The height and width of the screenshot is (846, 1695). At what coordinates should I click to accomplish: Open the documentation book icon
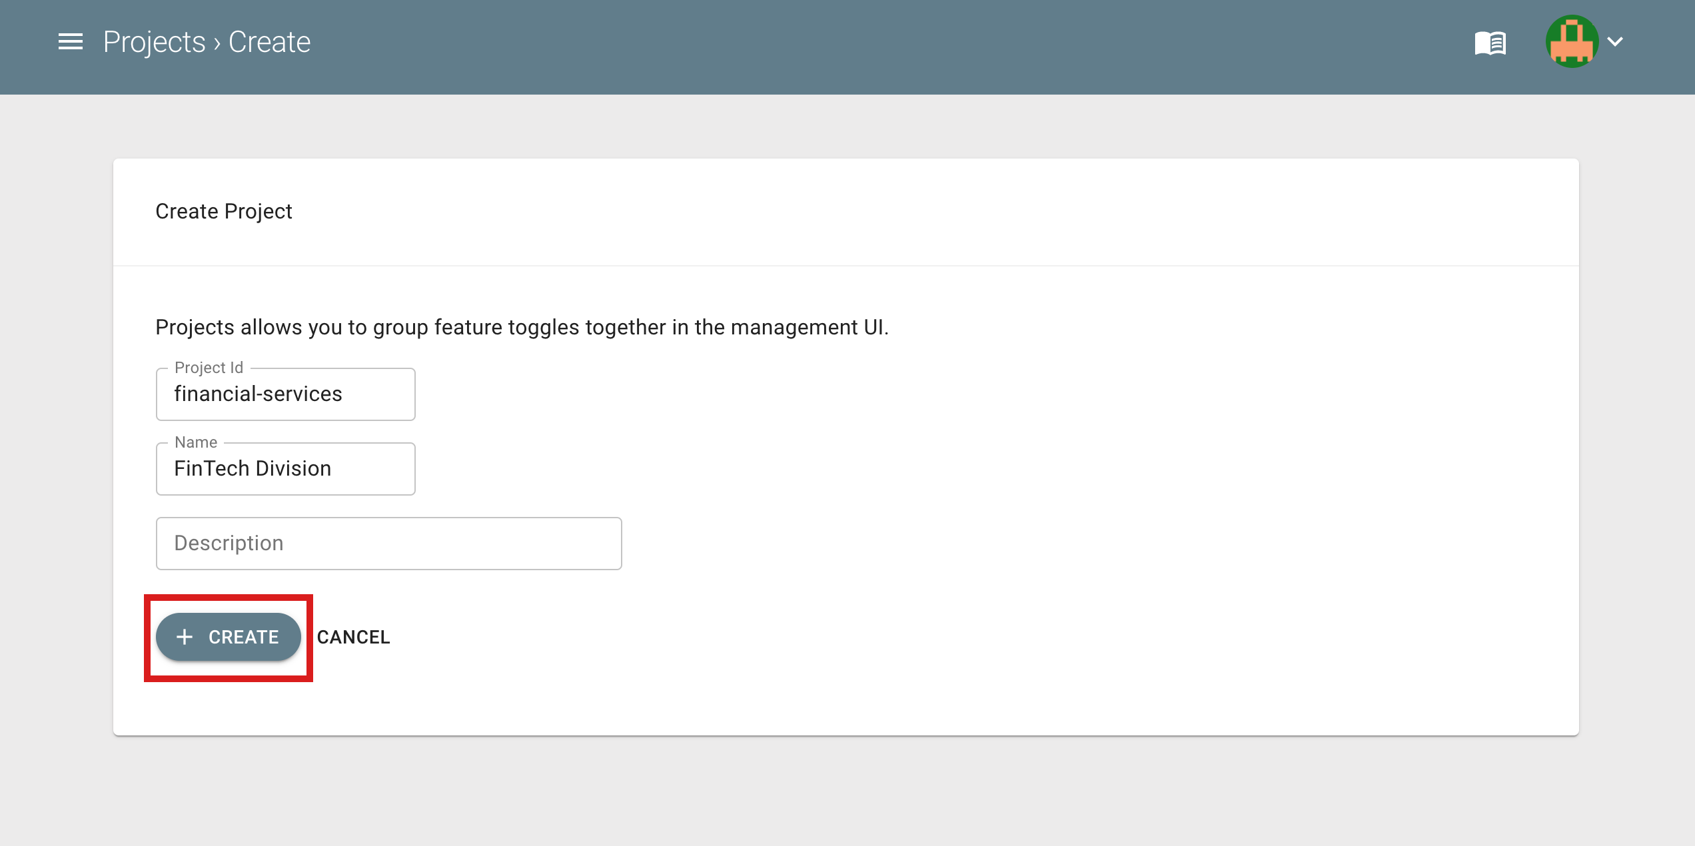tap(1490, 43)
